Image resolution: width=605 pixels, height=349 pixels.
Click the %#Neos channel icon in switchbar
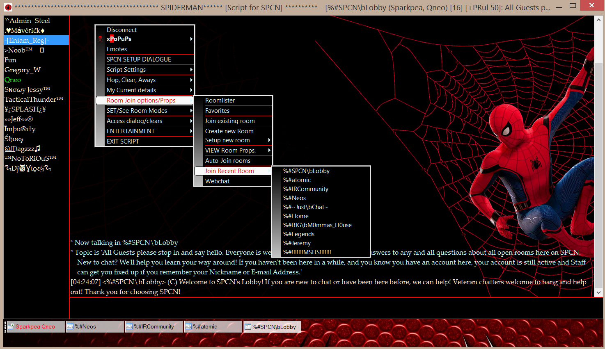click(x=70, y=327)
